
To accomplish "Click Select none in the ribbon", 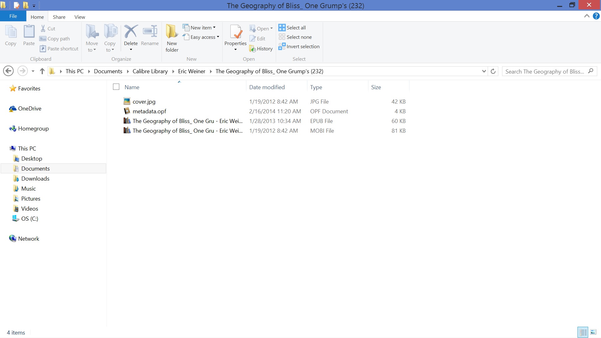I will pos(295,37).
